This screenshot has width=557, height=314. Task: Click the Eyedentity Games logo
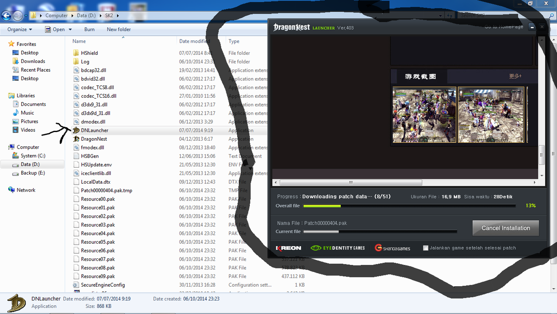tap(338, 248)
